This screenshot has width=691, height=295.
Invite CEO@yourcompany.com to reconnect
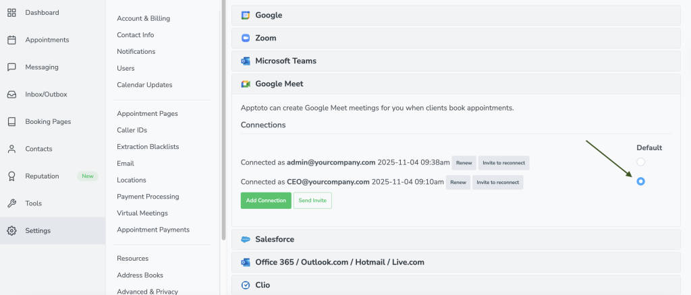coord(497,182)
